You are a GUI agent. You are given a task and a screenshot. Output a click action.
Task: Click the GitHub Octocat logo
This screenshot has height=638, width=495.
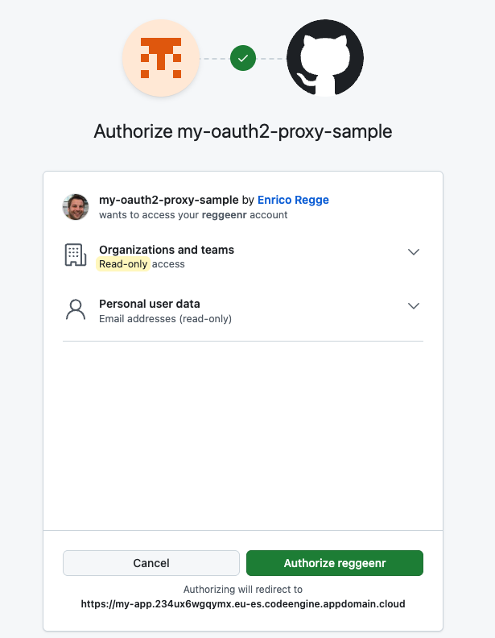[x=325, y=58]
